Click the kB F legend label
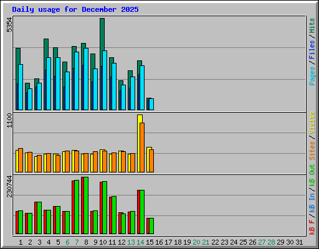Viewport: 319px width, 249px height. [312, 227]
